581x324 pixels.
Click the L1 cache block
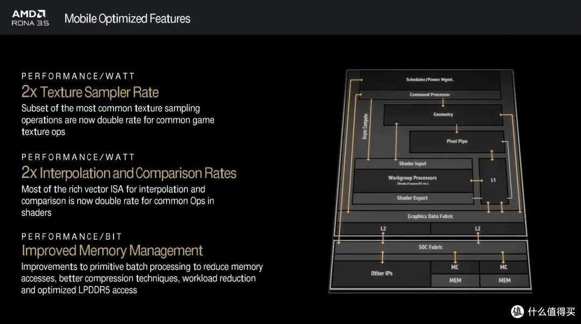(x=493, y=180)
